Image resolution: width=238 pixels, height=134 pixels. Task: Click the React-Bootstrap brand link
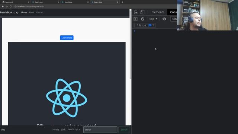pos(9,12)
